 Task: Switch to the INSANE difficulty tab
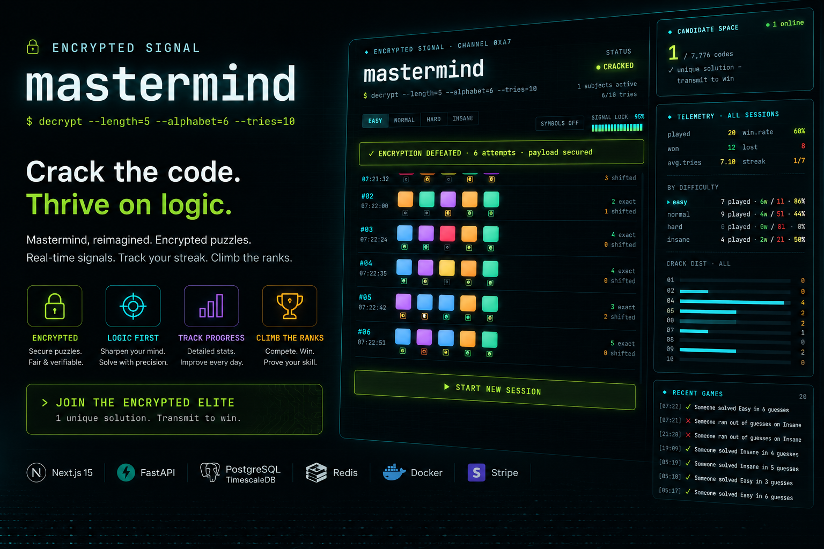(x=462, y=118)
